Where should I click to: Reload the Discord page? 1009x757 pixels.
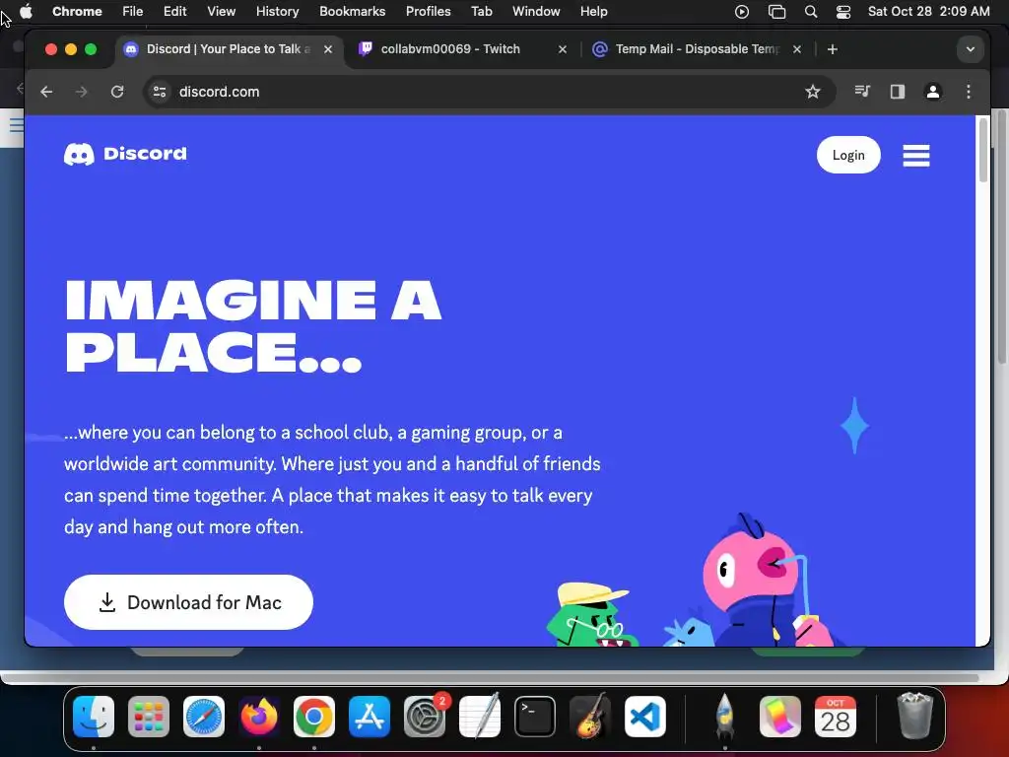117,92
